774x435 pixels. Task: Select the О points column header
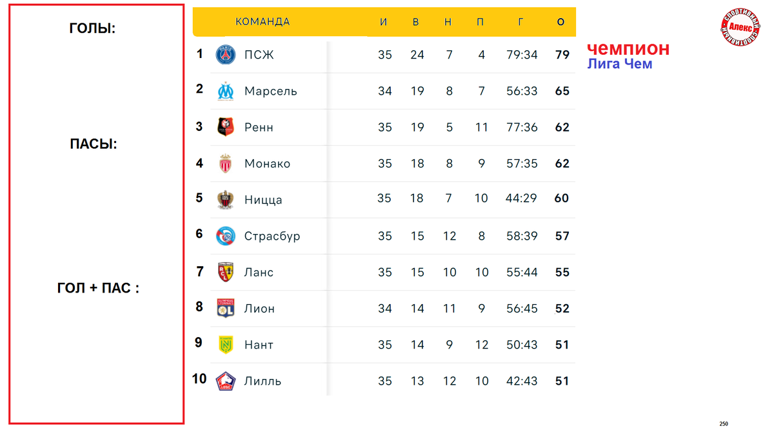[x=561, y=22]
